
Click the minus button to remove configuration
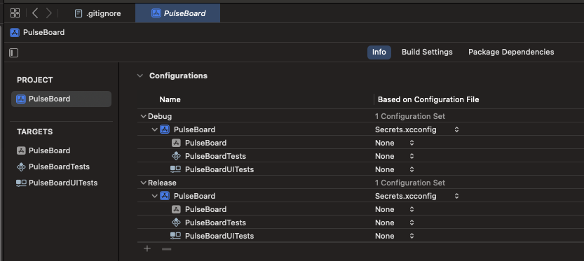(166, 248)
